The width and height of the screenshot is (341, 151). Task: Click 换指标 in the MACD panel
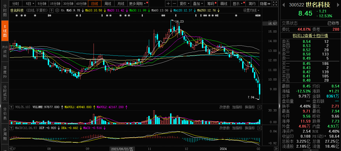tap(250, 128)
